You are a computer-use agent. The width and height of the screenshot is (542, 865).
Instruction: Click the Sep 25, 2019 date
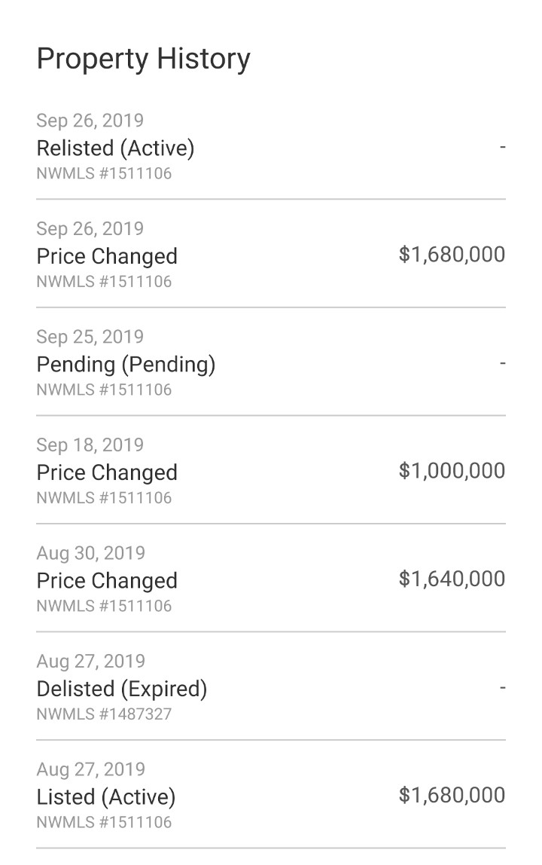90,337
